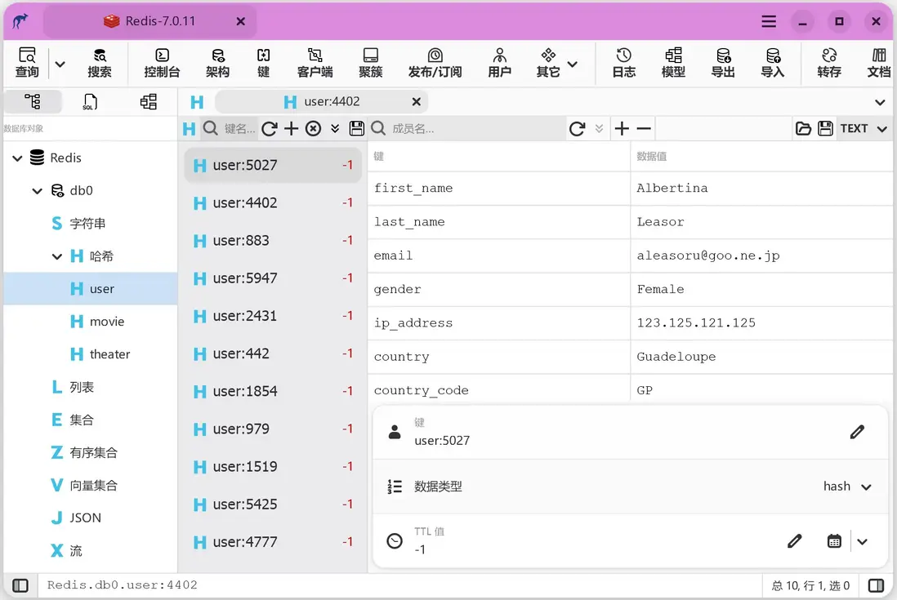The image size is (897, 600).
Task: Collapse the 哈希 hash tree node
Action: [57, 256]
